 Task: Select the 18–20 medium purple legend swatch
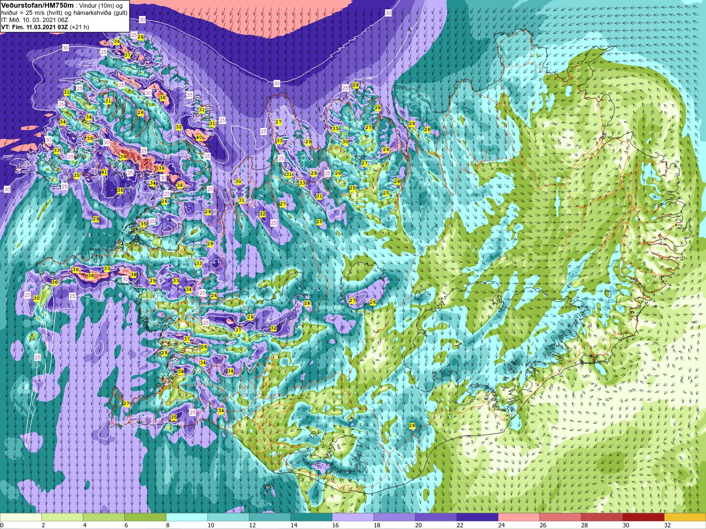point(394,517)
